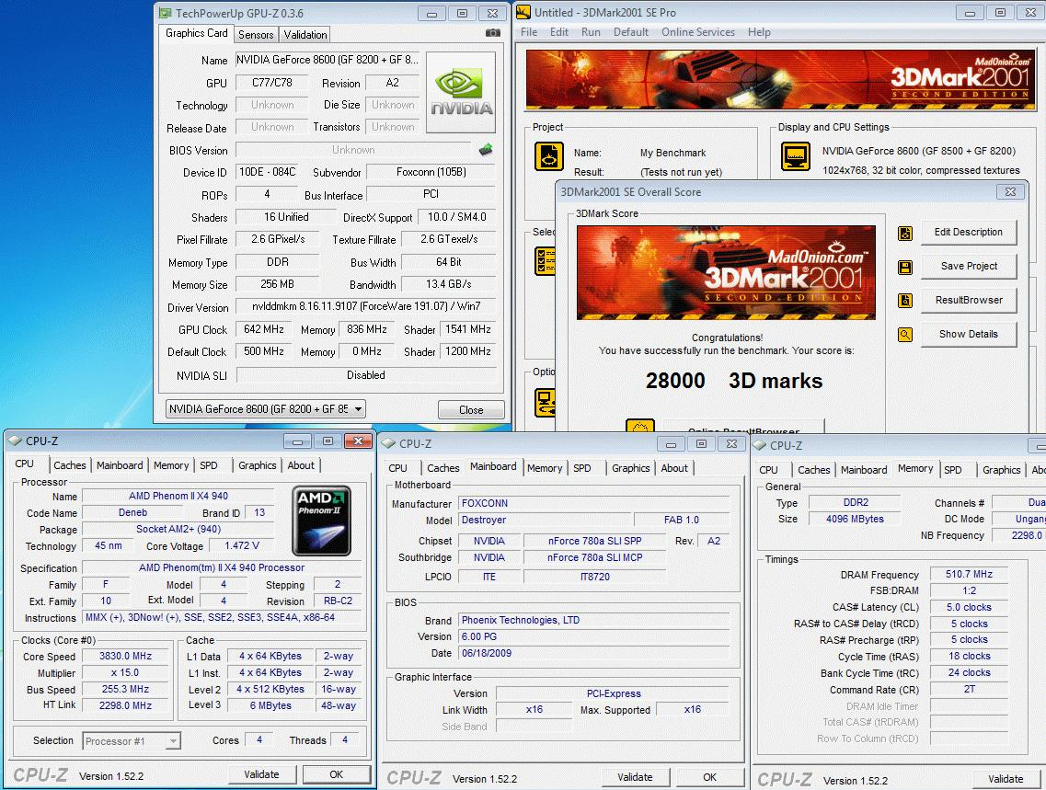Click Validate in the first CPU-Z window
This screenshot has width=1046, height=790.
(261, 774)
